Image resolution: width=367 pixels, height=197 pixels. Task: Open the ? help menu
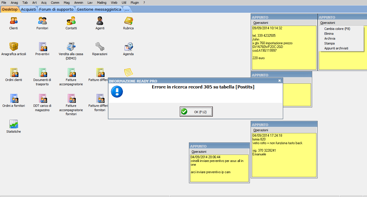(144, 3)
